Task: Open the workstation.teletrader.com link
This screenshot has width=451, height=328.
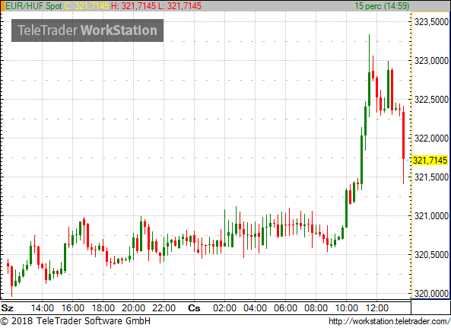Action: tap(389, 321)
